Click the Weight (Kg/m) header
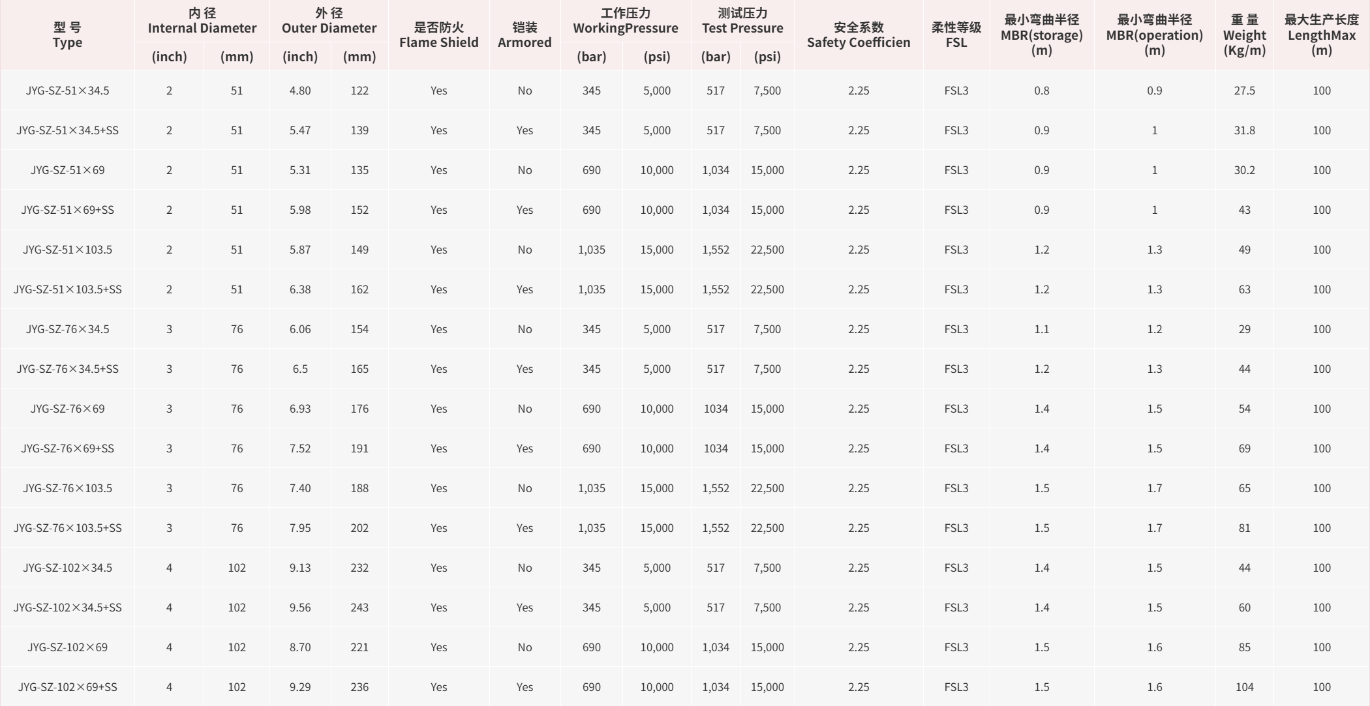 (1244, 35)
